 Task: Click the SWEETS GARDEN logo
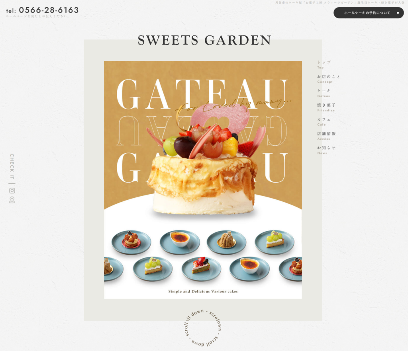pos(204,40)
